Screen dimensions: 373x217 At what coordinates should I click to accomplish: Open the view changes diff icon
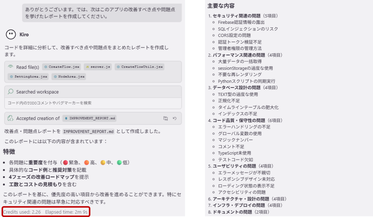[x=166, y=118]
